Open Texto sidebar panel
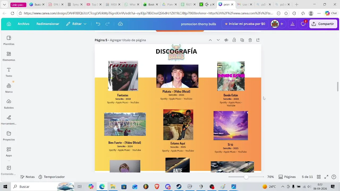Screen dimensions: 340x191 tap(9, 72)
